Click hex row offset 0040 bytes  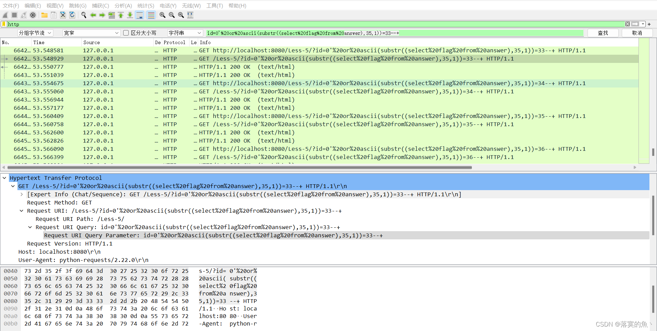pyautogui.click(x=106, y=271)
